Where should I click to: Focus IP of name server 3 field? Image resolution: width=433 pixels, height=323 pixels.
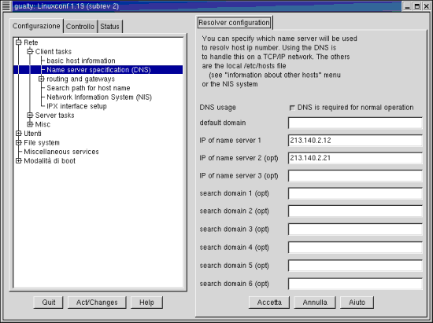[x=355, y=176]
